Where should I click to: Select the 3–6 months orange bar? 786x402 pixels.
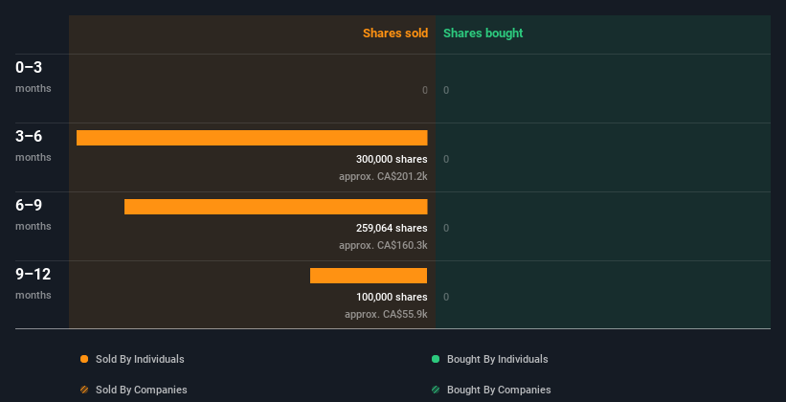point(252,138)
